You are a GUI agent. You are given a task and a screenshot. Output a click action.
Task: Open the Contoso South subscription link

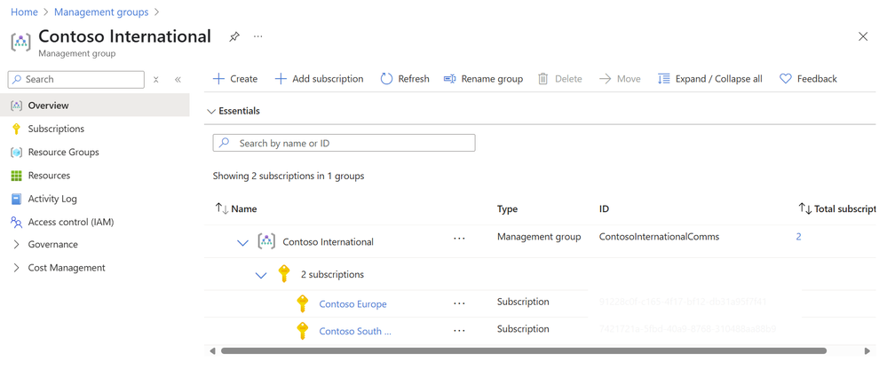354,331
